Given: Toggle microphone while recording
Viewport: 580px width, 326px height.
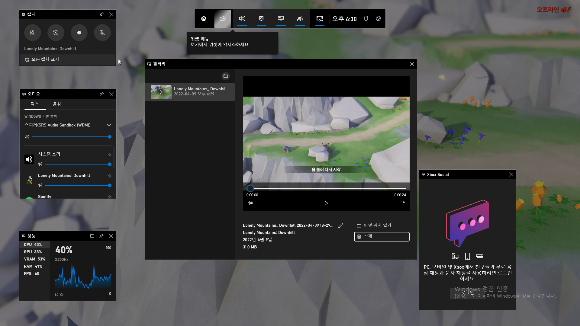Looking at the screenshot, I should tap(102, 33).
